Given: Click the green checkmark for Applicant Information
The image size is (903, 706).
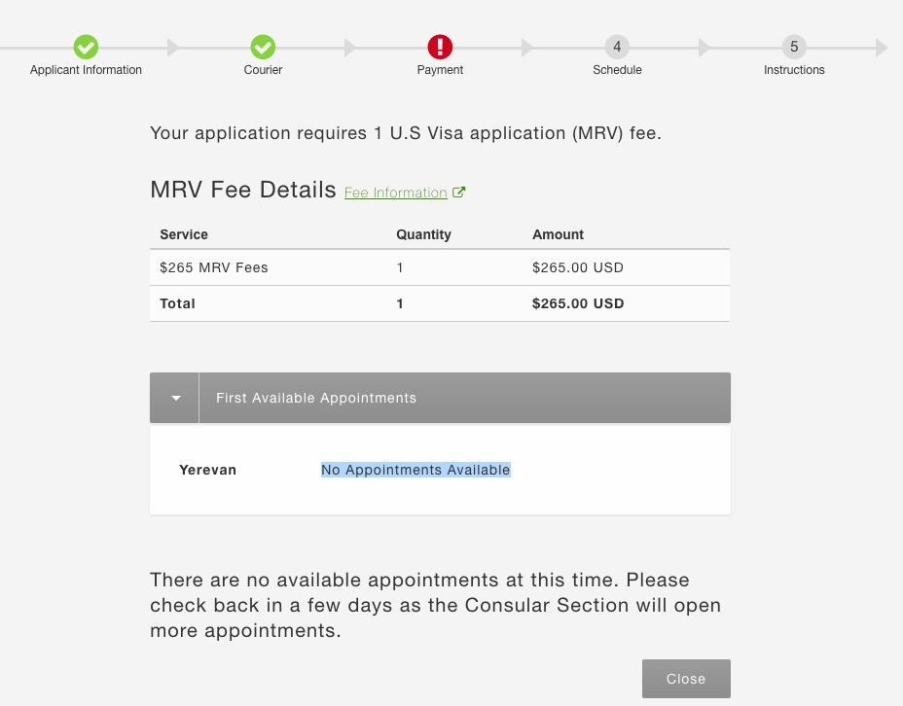Looking at the screenshot, I should (x=86, y=48).
